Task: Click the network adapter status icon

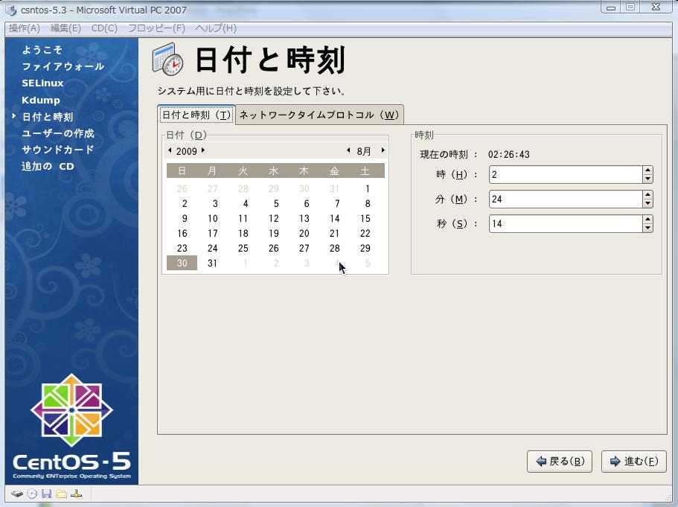Action: click(76, 494)
